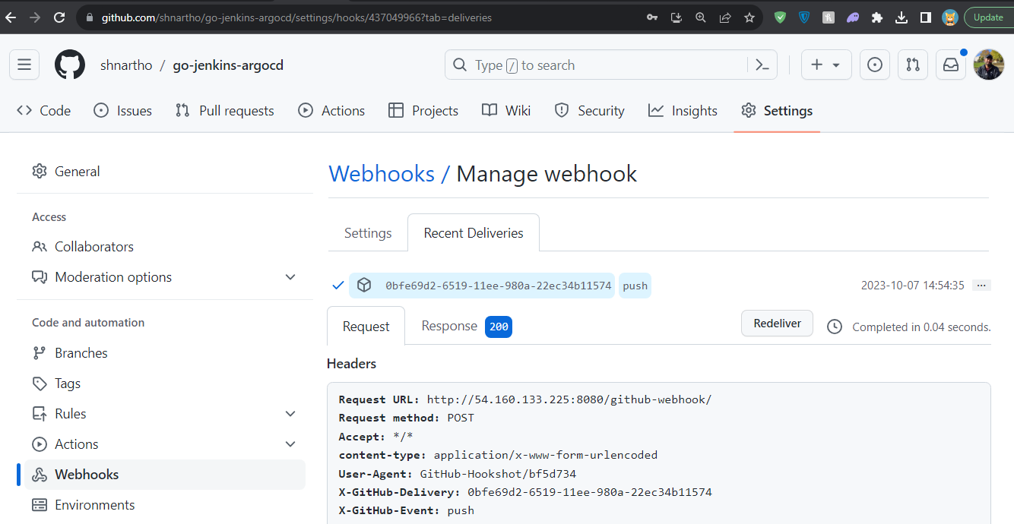Screen dimensions: 1014x524
Task: Switch to the Response 200 tab
Action: (x=467, y=327)
